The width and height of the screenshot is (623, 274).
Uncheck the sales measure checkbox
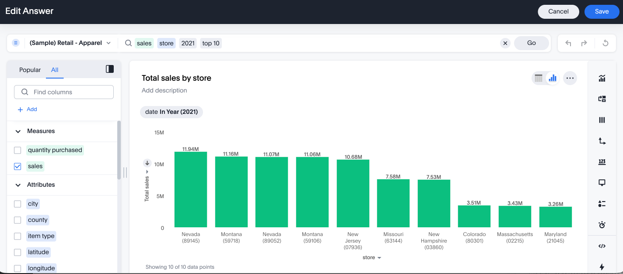pyautogui.click(x=17, y=166)
